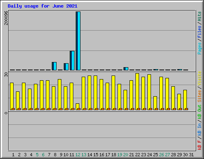
Task: Click day label 23 on the x-axis
Action: pyautogui.click(x=143, y=155)
